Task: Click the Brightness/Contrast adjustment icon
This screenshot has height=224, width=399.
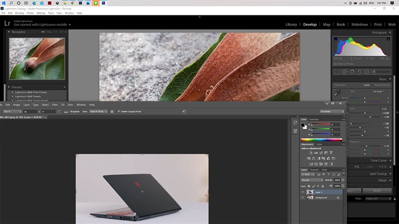Action: [x=311, y=153]
